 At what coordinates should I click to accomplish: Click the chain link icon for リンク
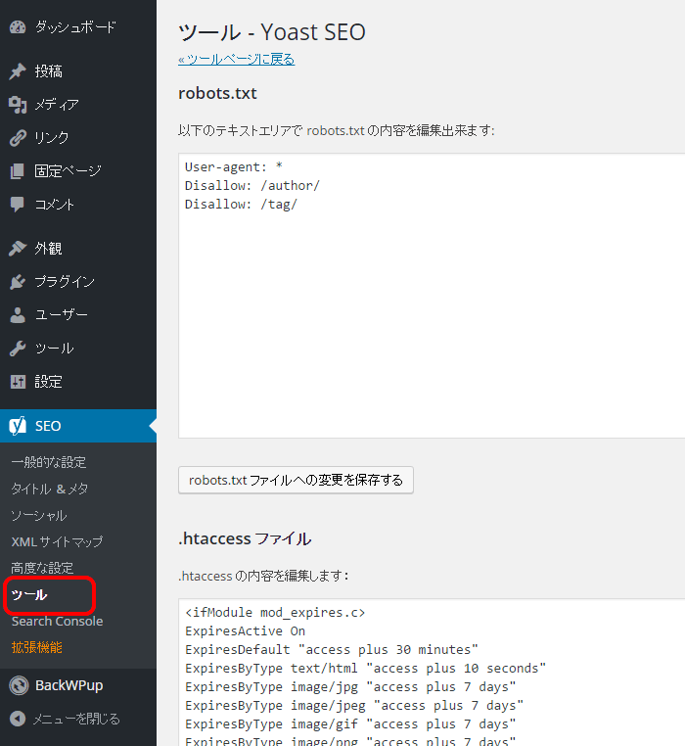(18, 138)
